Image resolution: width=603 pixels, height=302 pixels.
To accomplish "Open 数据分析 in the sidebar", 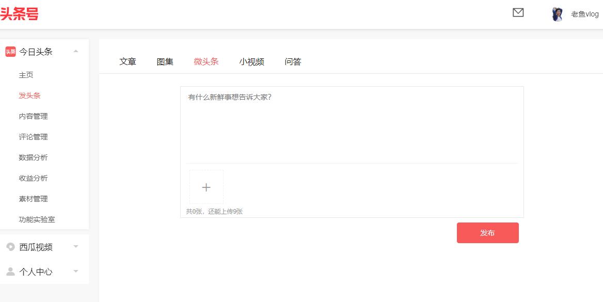I will click(33, 157).
